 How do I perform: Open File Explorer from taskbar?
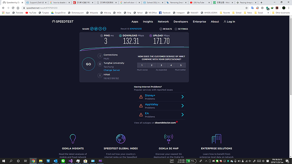(41, 161)
